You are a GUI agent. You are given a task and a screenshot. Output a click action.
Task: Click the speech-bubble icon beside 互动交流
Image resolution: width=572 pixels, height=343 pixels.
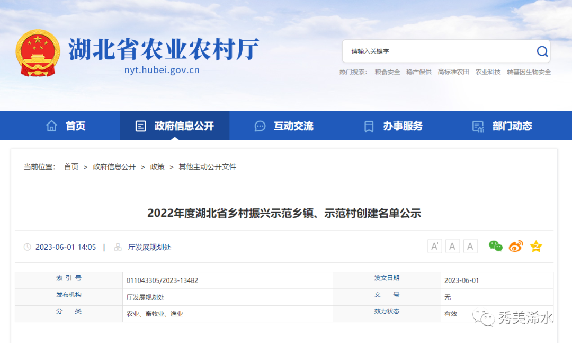coord(260,126)
